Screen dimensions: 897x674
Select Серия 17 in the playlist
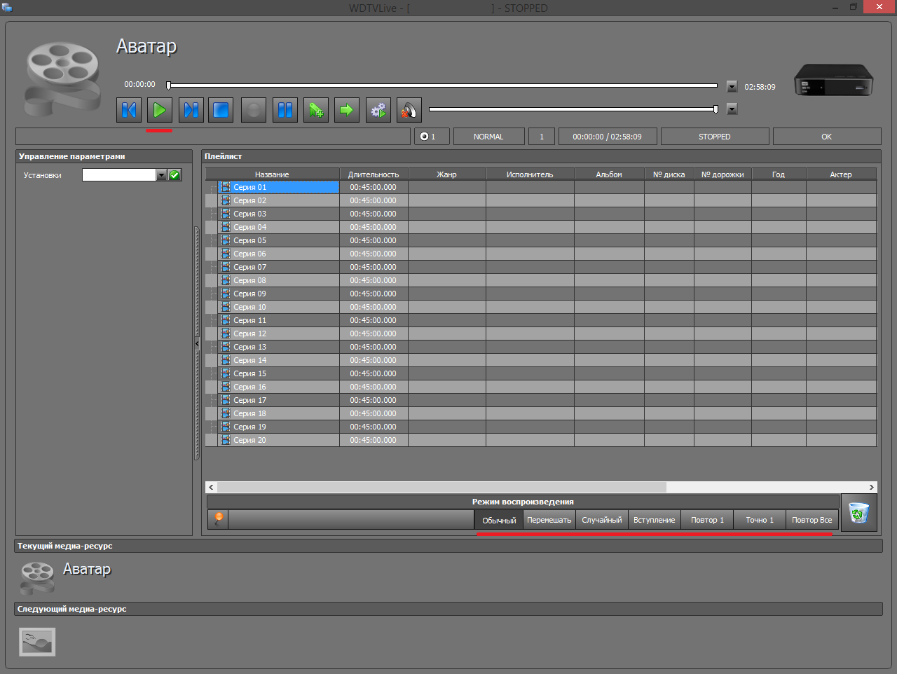click(x=541, y=400)
